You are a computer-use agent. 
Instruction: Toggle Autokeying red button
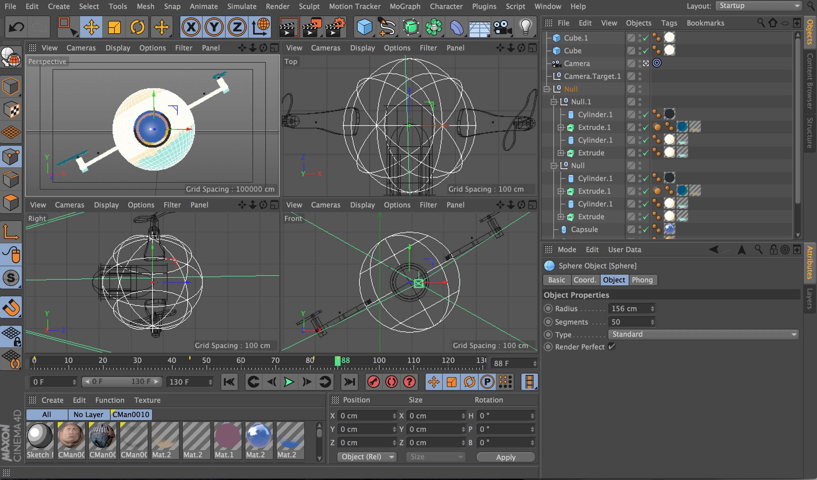(391, 382)
